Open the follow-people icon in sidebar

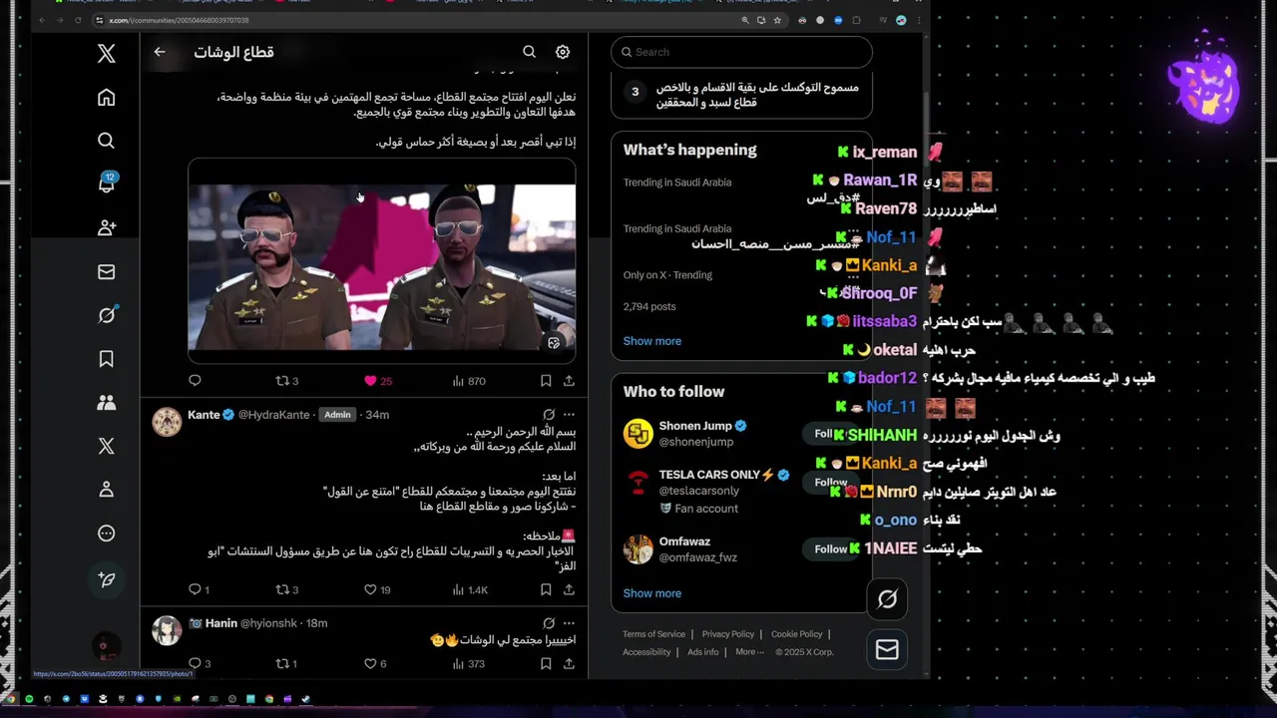[107, 227]
